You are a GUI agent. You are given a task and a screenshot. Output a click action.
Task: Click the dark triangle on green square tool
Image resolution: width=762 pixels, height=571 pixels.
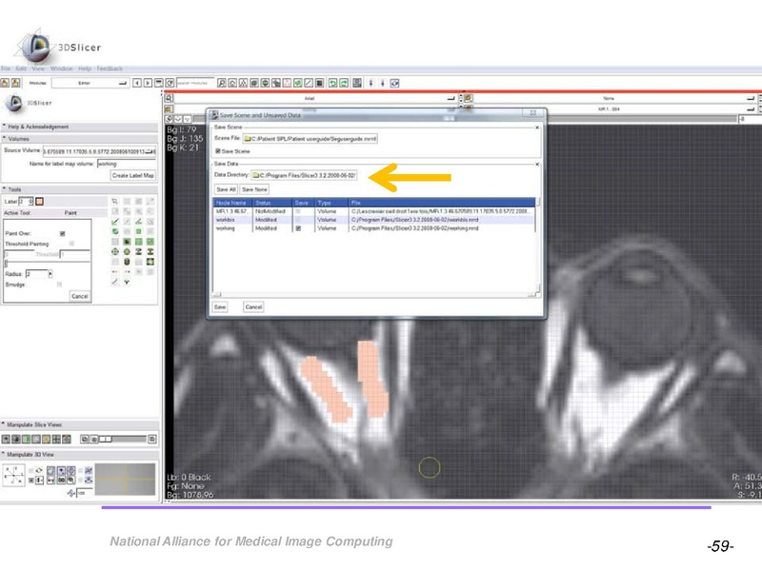127,242
